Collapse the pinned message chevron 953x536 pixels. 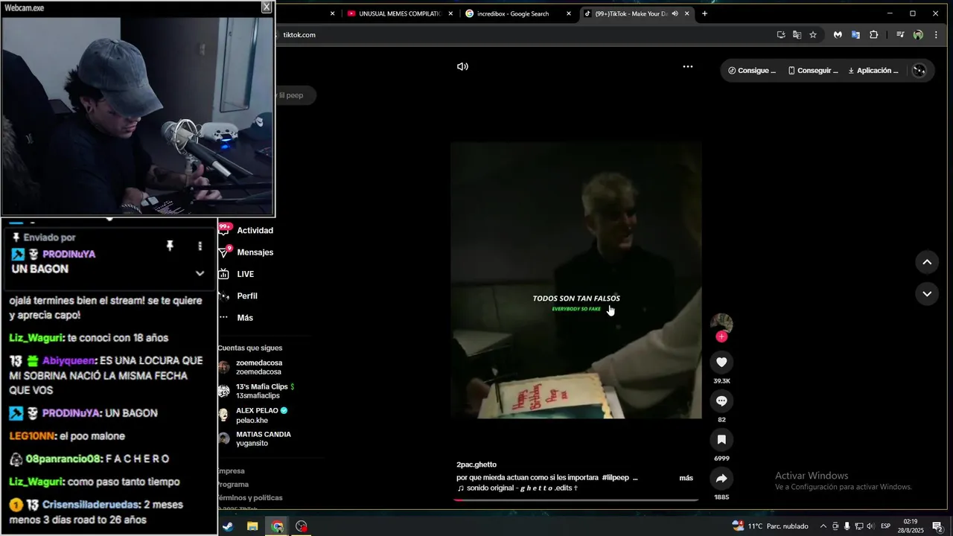pos(200,273)
